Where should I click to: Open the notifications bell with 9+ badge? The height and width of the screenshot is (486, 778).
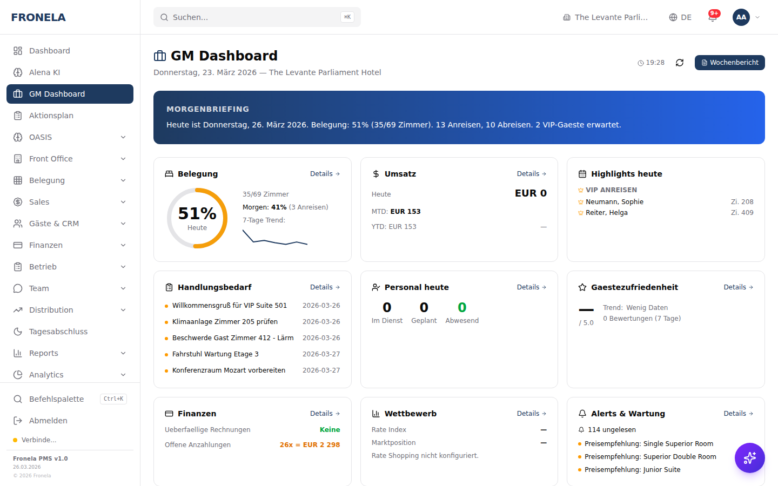tap(712, 17)
